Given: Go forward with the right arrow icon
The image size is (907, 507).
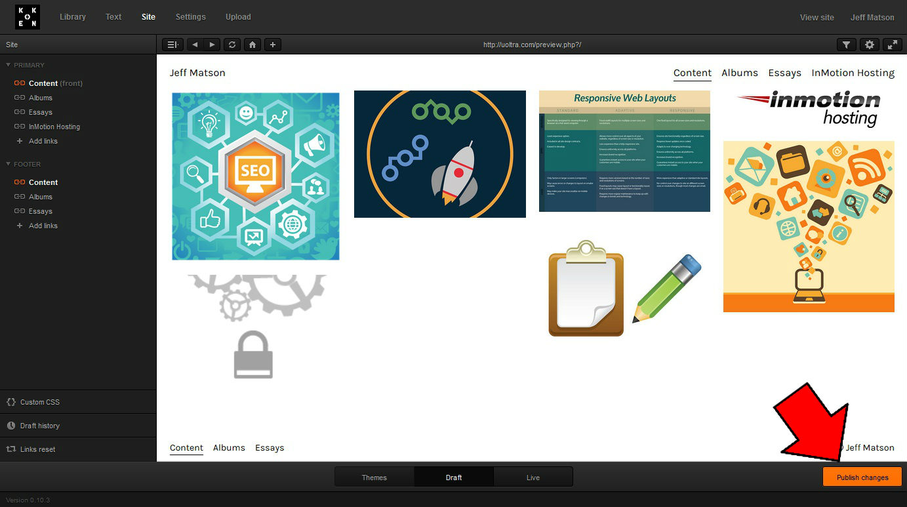Looking at the screenshot, I should point(211,45).
